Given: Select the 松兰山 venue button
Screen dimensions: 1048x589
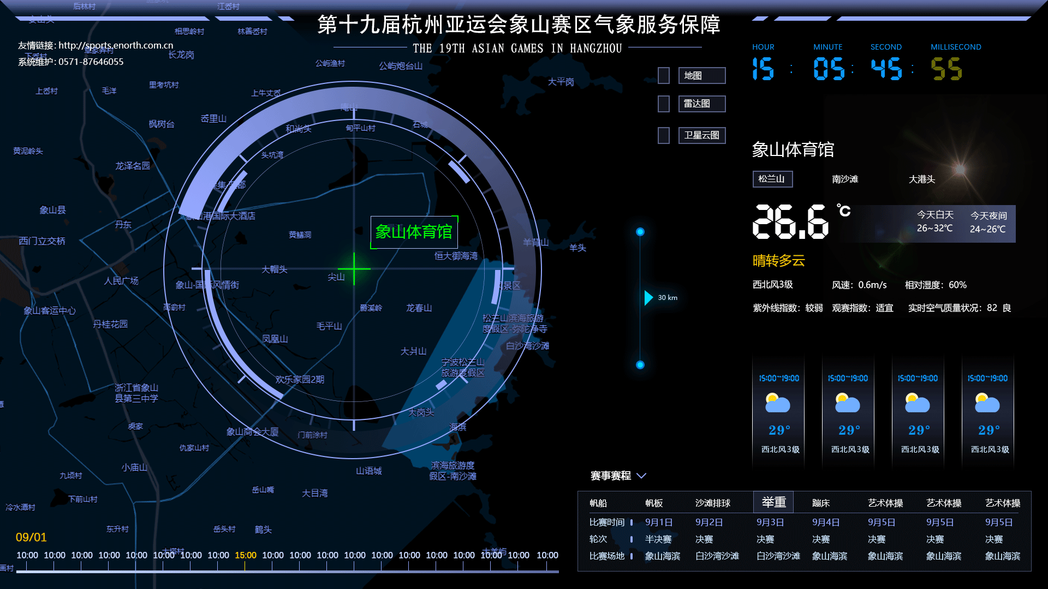Looking at the screenshot, I should pyautogui.click(x=772, y=179).
